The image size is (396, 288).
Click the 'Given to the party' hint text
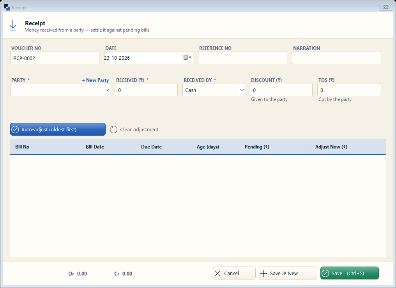[x=269, y=99]
